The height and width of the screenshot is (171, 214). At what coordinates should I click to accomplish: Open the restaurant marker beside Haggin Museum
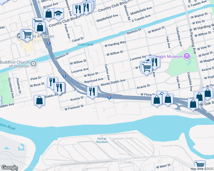pos(154,62)
